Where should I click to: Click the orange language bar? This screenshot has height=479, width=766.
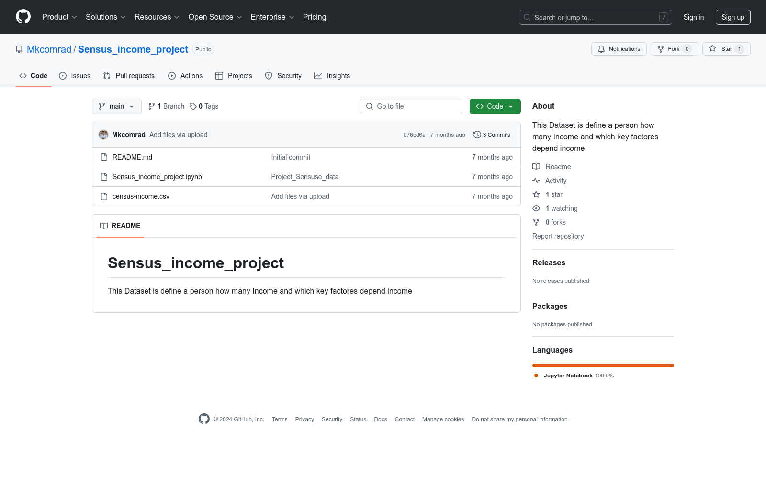603,365
